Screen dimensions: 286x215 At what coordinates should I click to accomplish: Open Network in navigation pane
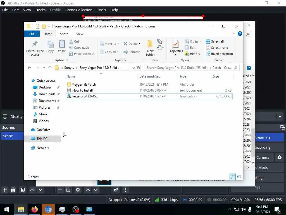pyautogui.click(x=43, y=148)
